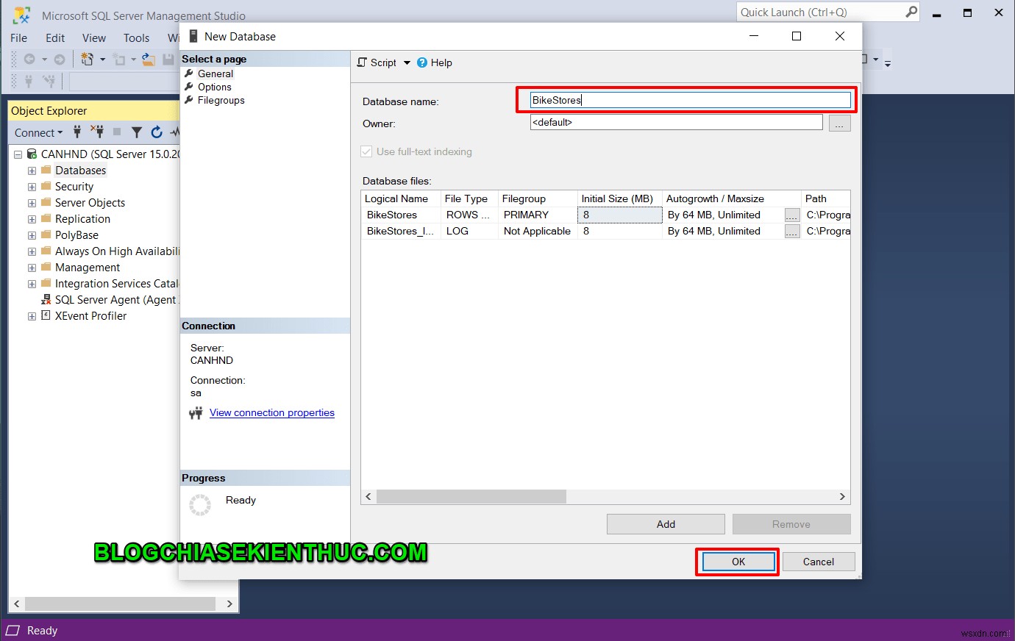The image size is (1015, 641).
Task: Open the Script dropdown arrow
Action: 407,63
